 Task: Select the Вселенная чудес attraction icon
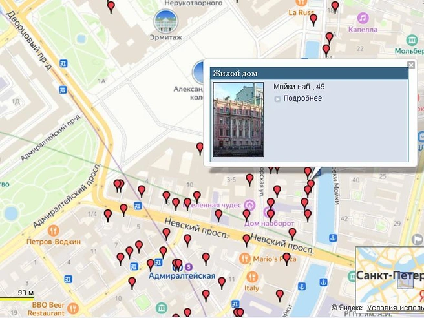click(249, 205)
